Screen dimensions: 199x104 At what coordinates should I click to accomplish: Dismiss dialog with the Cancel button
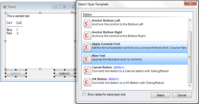click(x=182, y=95)
